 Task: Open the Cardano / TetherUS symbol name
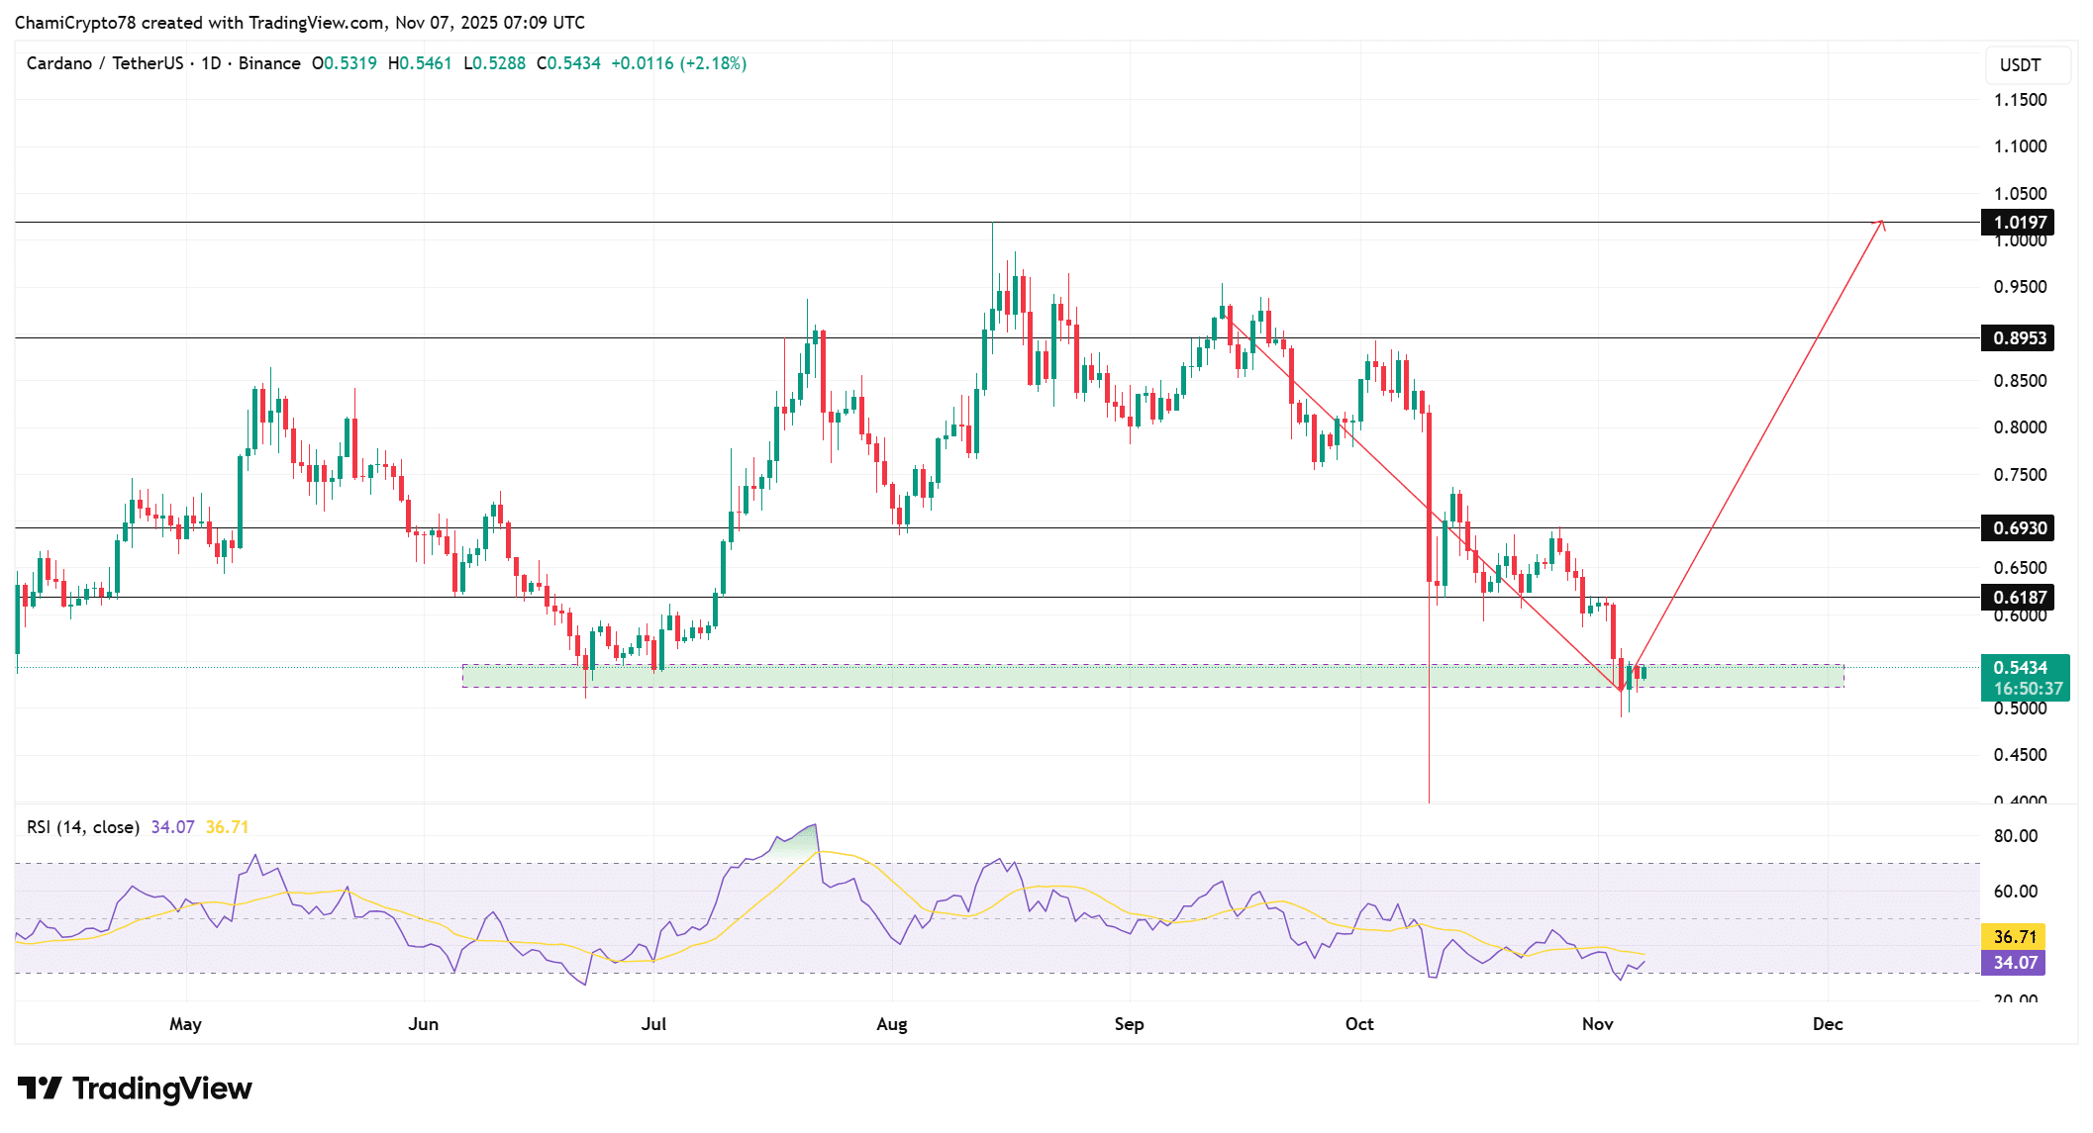(104, 62)
